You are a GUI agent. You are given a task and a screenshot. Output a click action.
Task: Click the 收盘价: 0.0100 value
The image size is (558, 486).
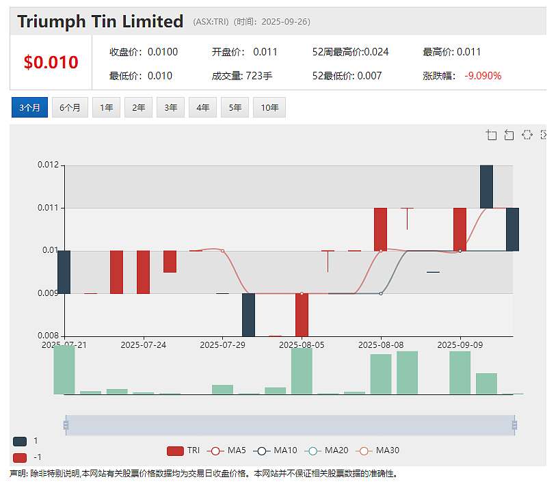tap(144, 52)
